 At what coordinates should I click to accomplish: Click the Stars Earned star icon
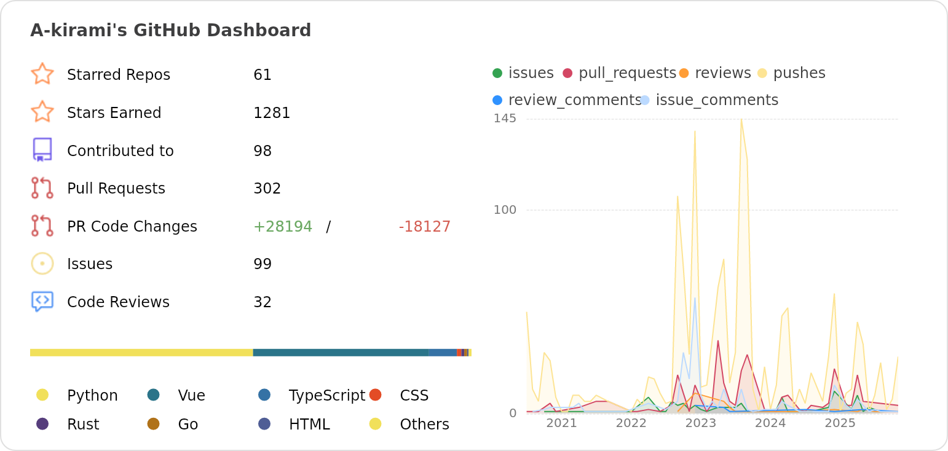click(42, 112)
